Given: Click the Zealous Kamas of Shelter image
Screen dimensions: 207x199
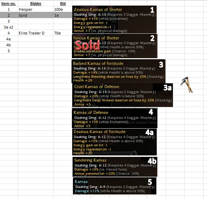Looking at the screenshot, I should coord(114,20).
